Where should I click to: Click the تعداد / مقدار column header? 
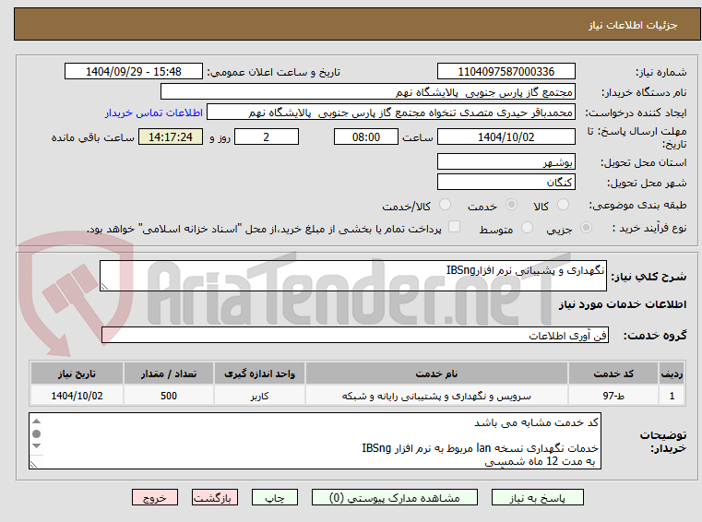tap(169, 374)
